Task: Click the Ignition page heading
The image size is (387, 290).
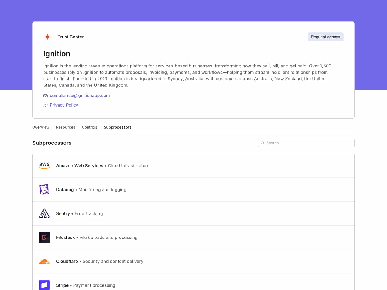Action: [57, 54]
